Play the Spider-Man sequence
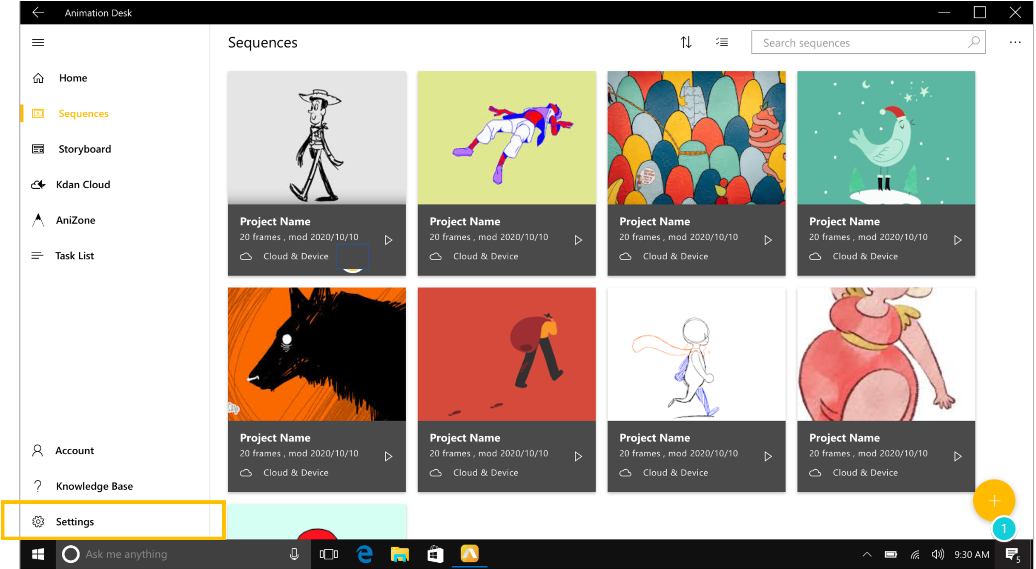Screen dimensions: 1036x569 578,240
